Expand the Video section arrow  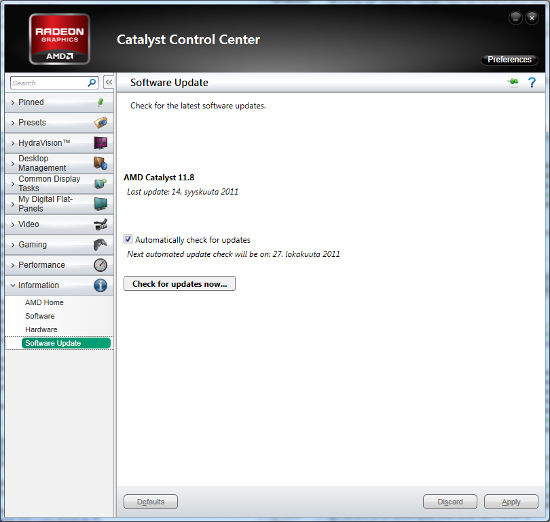point(13,224)
